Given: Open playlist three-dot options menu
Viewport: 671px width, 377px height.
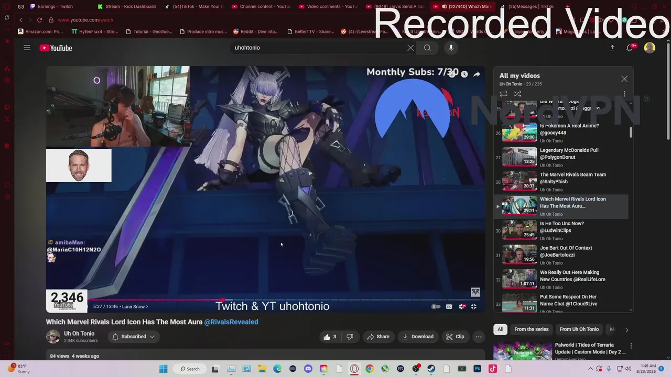Looking at the screenshot, I should [624, 94].
